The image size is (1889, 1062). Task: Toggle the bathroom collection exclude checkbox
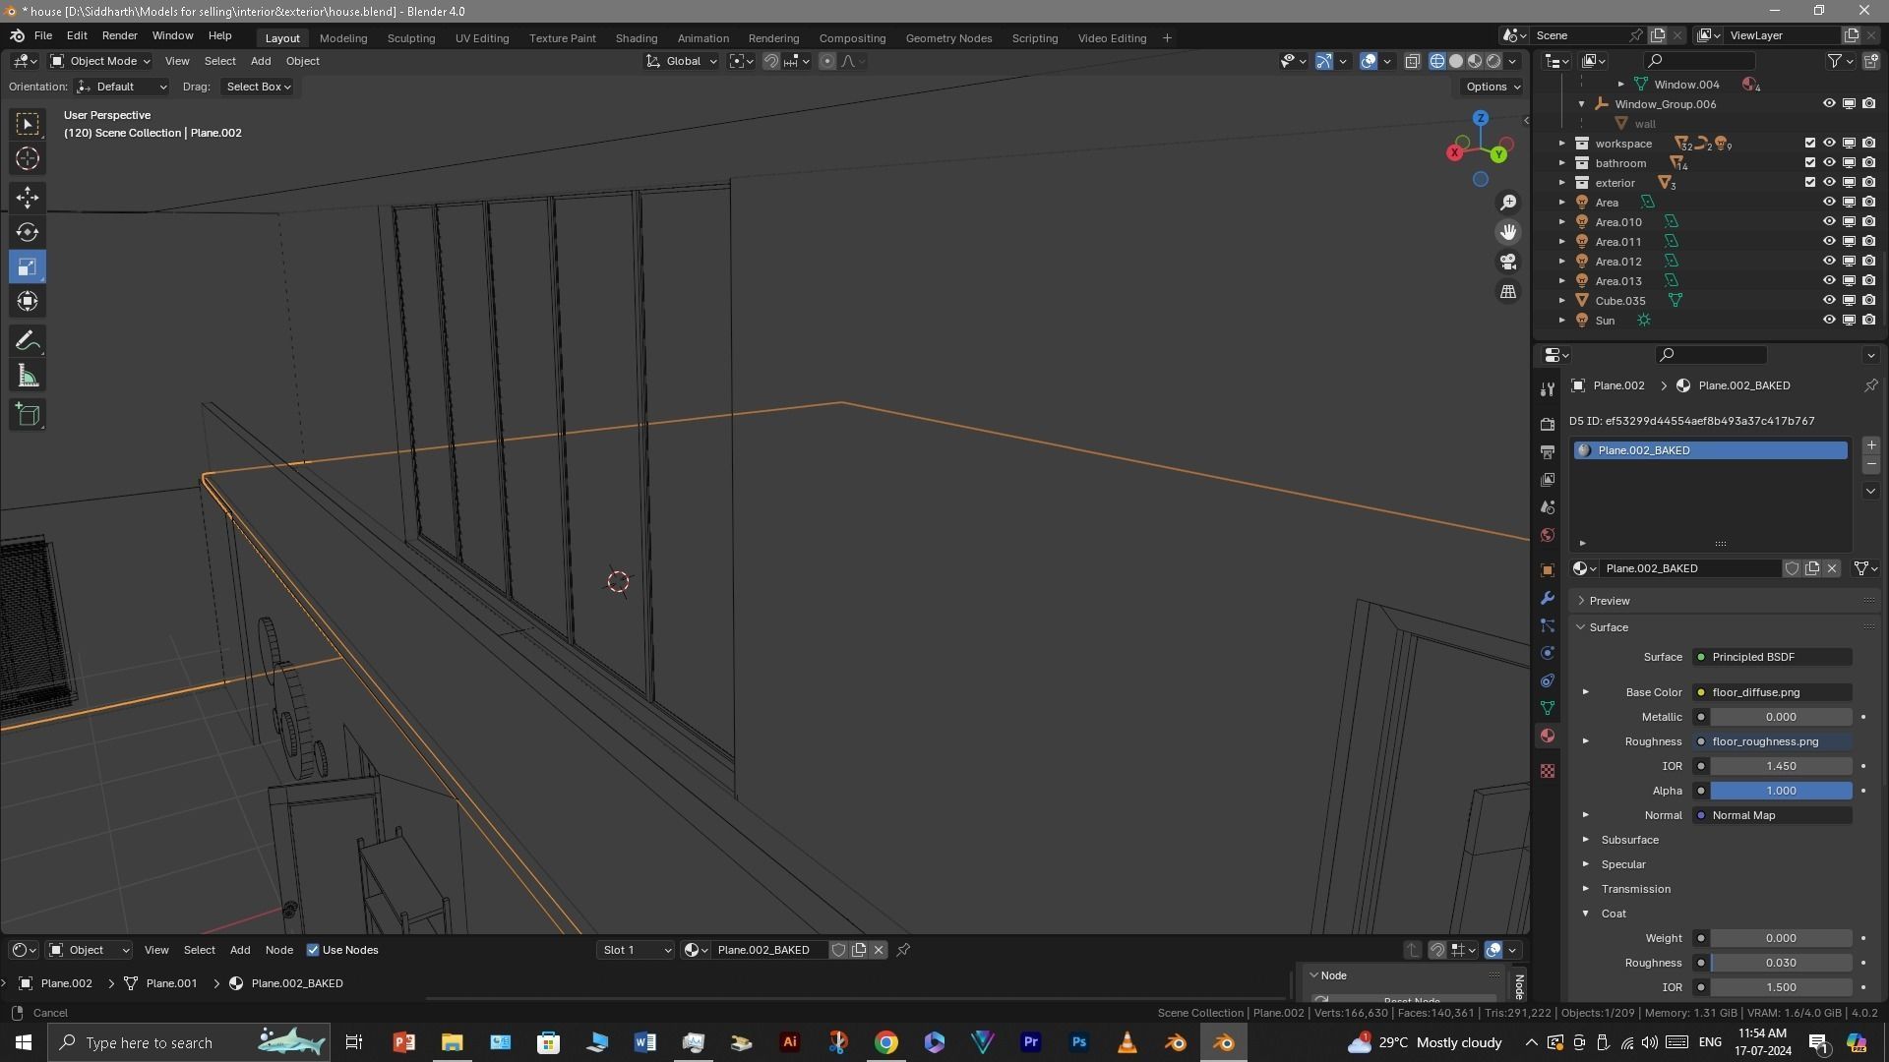tap(1809, 162)
